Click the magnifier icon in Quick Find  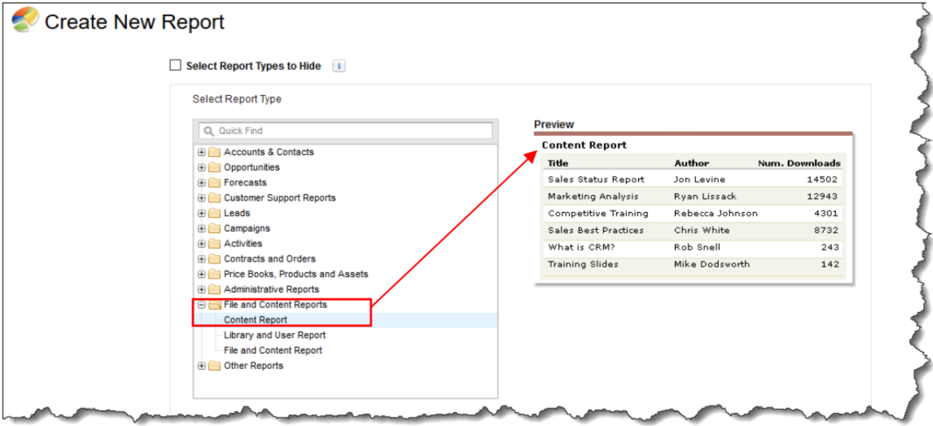(208, 131)
